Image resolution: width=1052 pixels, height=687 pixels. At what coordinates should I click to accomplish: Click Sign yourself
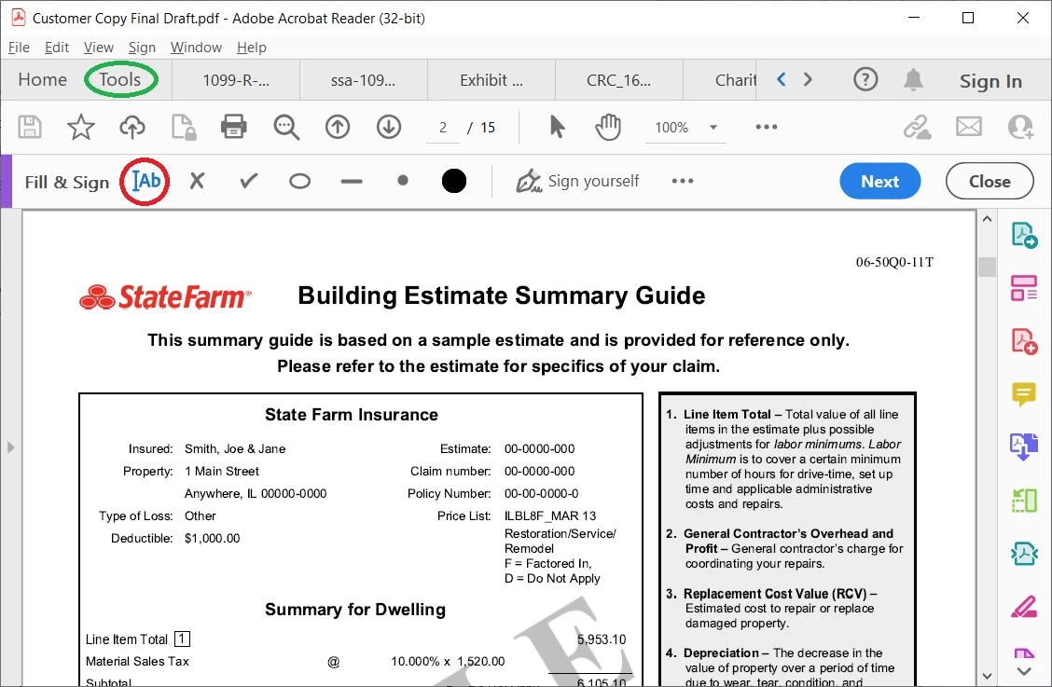coord(577,181)
